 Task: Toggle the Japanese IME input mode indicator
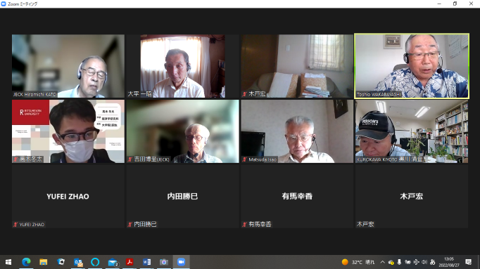point(432,262)
